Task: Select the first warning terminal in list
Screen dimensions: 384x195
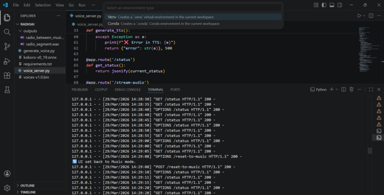Action: 379,98
